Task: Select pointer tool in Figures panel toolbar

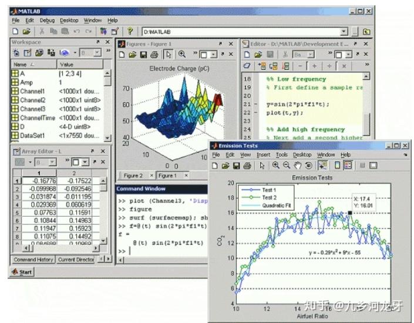Action: pyautogui.click(x=168, y=55)
